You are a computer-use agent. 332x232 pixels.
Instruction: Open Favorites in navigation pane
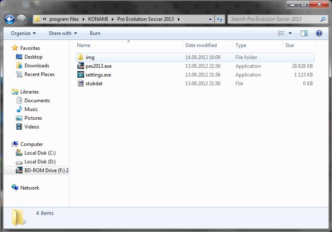click(30, 48)
